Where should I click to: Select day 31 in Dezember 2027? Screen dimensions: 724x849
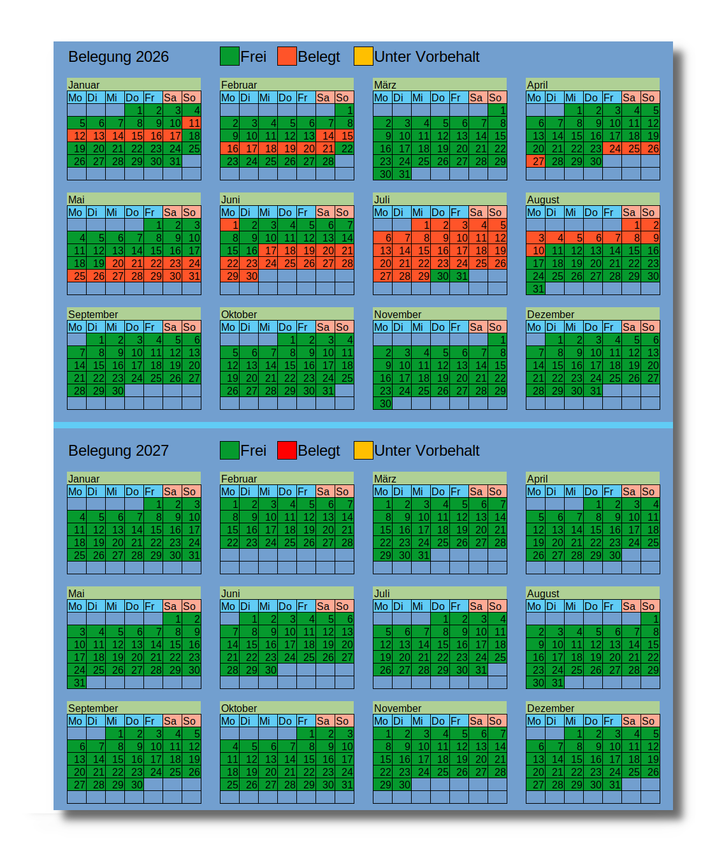[x=612, y=785]
